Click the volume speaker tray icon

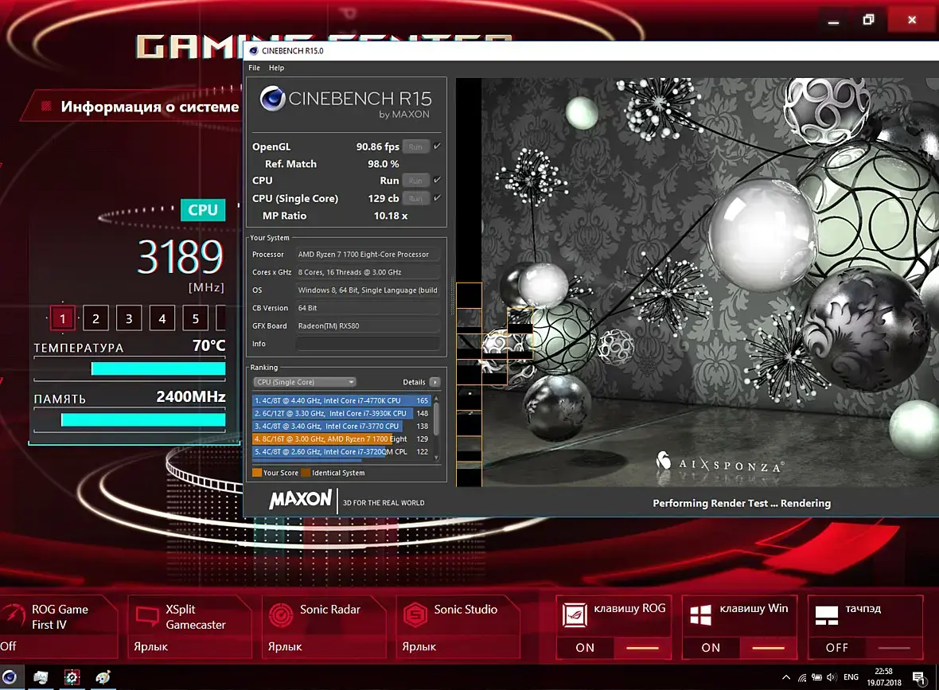[832, 677]
